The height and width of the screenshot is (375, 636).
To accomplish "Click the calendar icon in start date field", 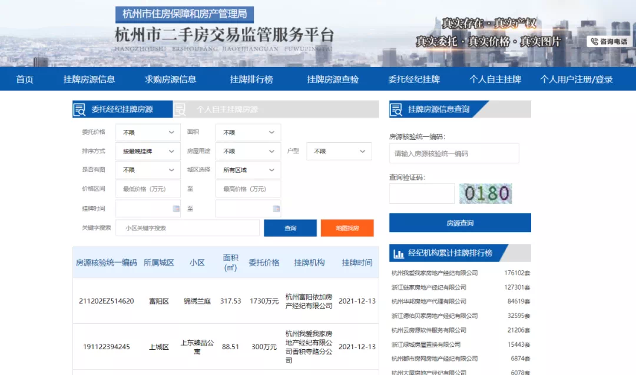I will click(176, 209).
